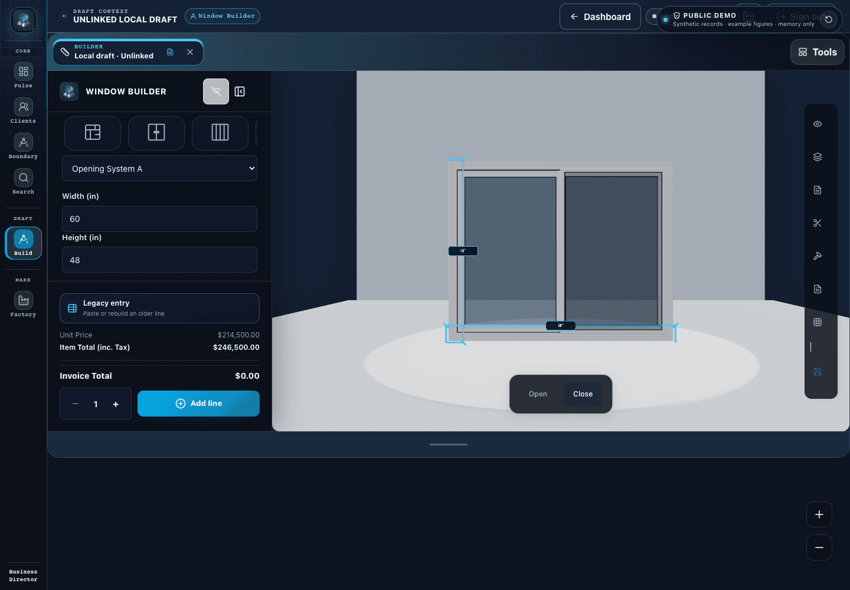Open the layers tool in the right toolbar
The image size is (850, 590).
pyautogui.click(x=818, y=157)
